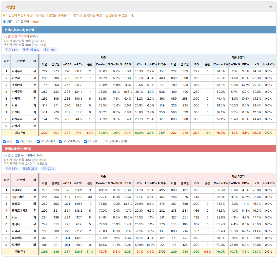Select the 합계행 radio button
278x258 pixels.
coord(18,22)
